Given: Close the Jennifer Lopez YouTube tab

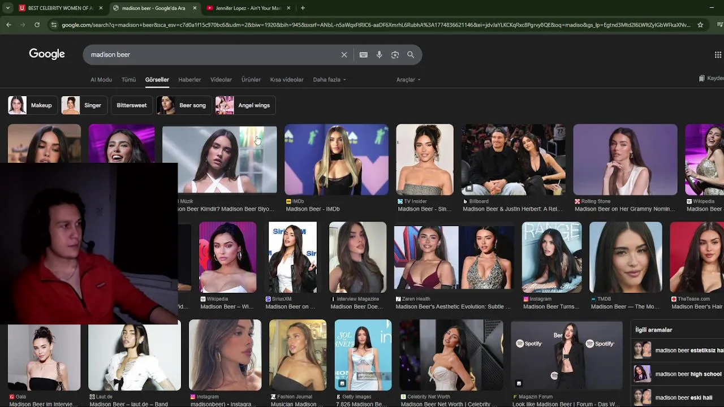Looking at the screenshot, I should [288, 8].
